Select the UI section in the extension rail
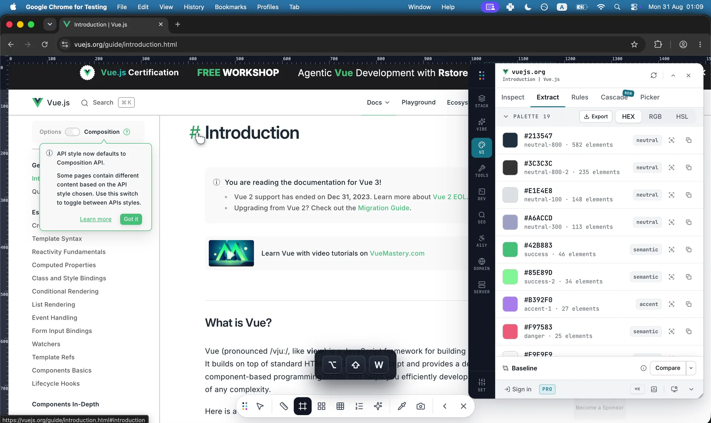The image size is (711, 423). coord(481,147)
